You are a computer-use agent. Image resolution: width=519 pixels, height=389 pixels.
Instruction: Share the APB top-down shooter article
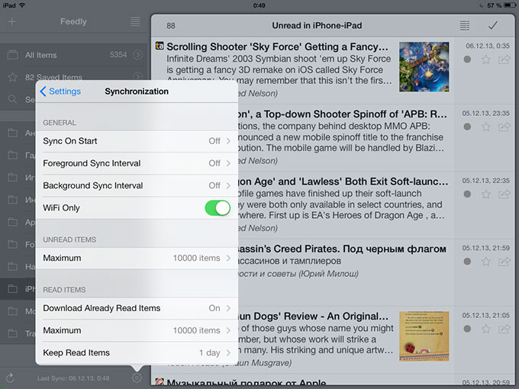click(504, 127)
